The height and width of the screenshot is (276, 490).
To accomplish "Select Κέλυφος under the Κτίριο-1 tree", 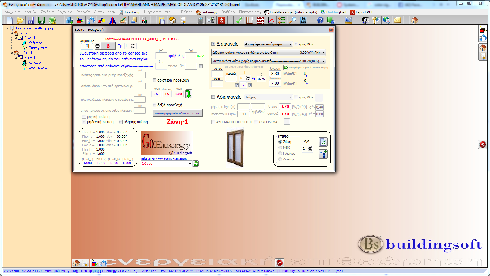I will tap(35, 63).
